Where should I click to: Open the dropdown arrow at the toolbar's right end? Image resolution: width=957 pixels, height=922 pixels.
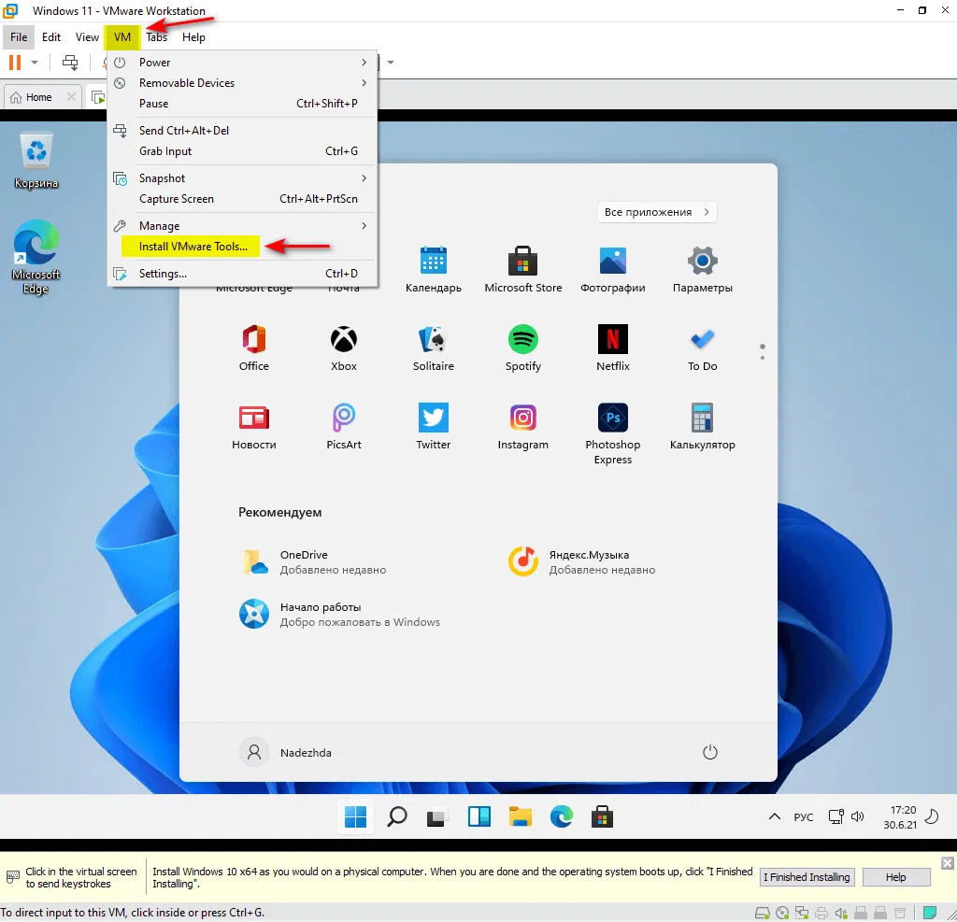pos(391,63)
